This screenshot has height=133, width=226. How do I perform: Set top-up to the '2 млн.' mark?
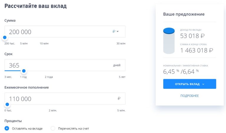[53, 110]
